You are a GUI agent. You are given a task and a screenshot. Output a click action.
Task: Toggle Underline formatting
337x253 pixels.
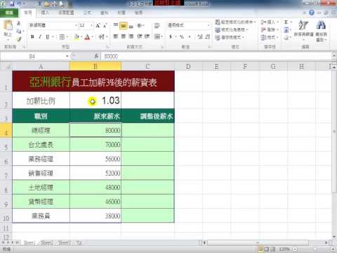[48, 37]
